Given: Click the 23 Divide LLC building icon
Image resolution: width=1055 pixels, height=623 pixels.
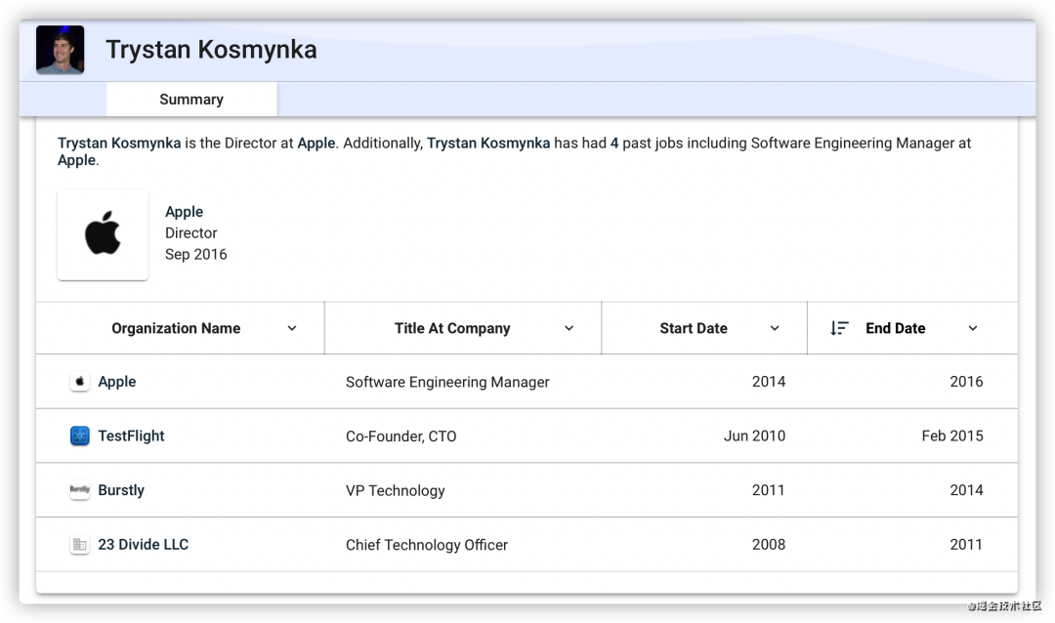Looking at the screenshot, I should [80, 545].
